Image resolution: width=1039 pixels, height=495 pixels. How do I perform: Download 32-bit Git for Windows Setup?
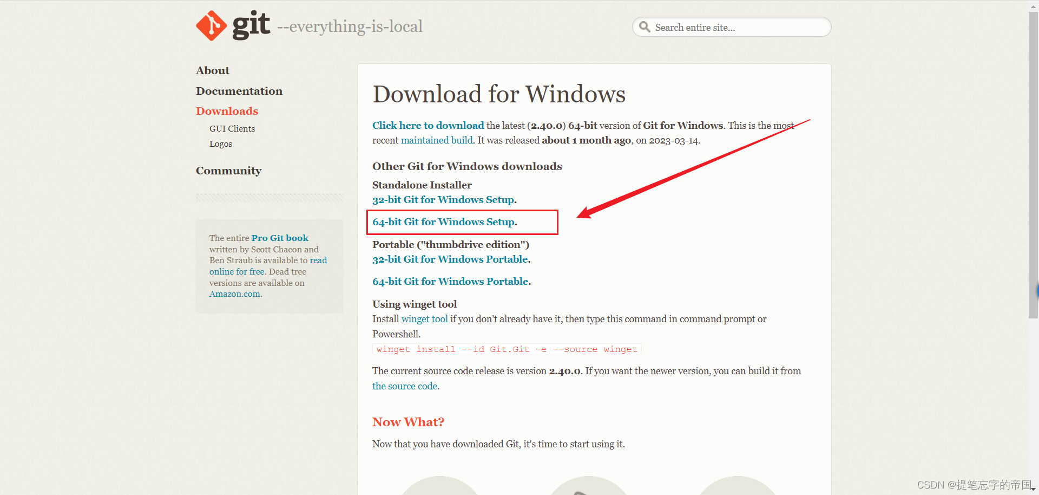click(444, 200)
